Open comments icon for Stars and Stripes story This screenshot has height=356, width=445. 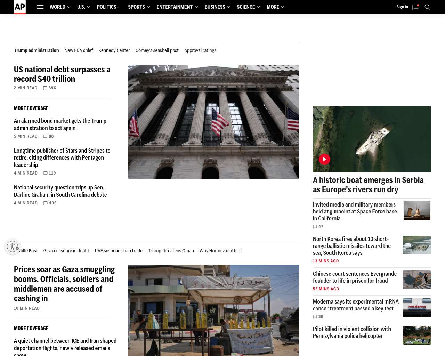coord(46,173)
